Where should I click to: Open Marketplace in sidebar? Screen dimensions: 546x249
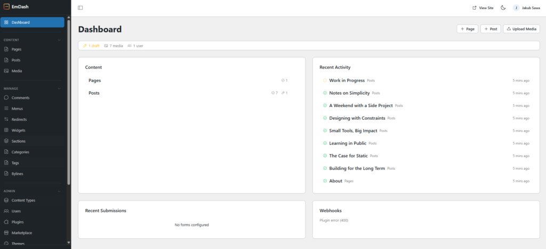click(x=21, y=233)
